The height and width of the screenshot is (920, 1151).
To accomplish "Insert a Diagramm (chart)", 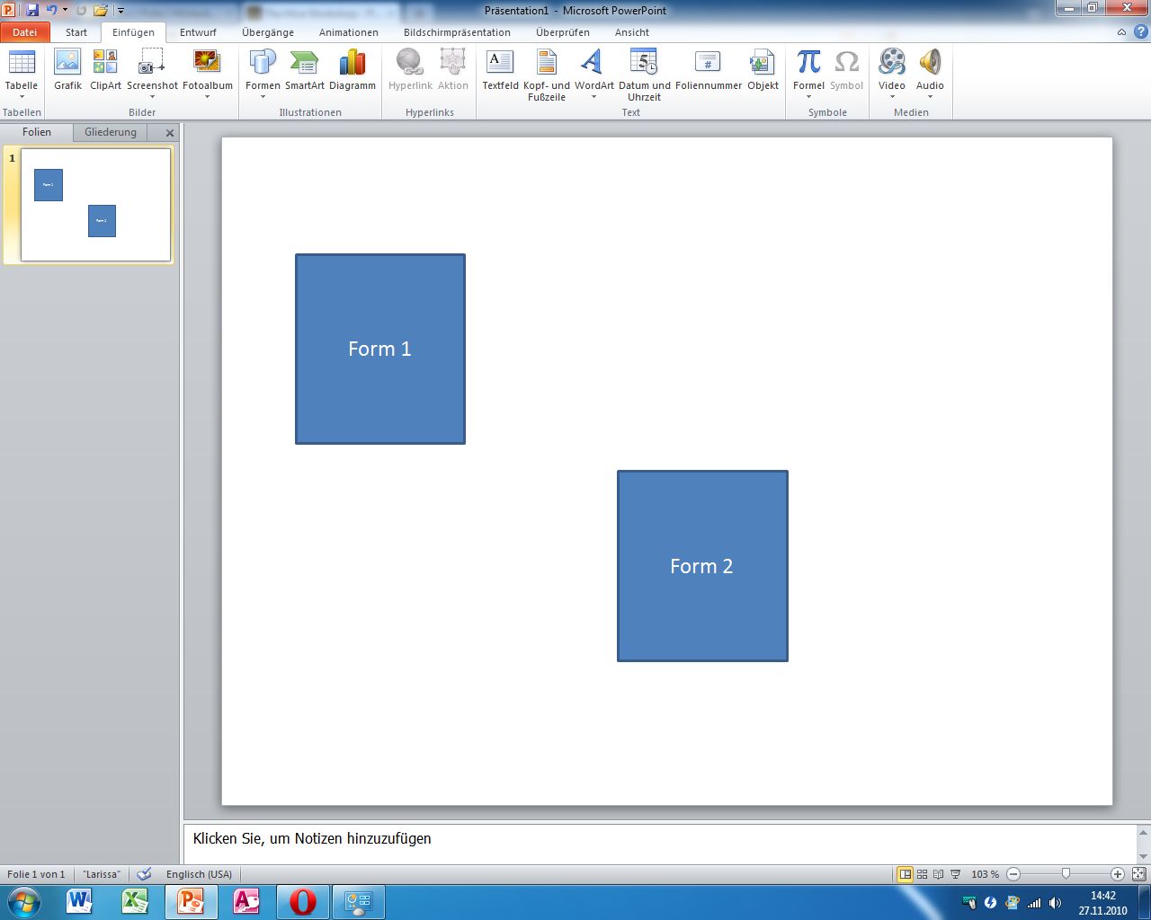I will 352,67.
